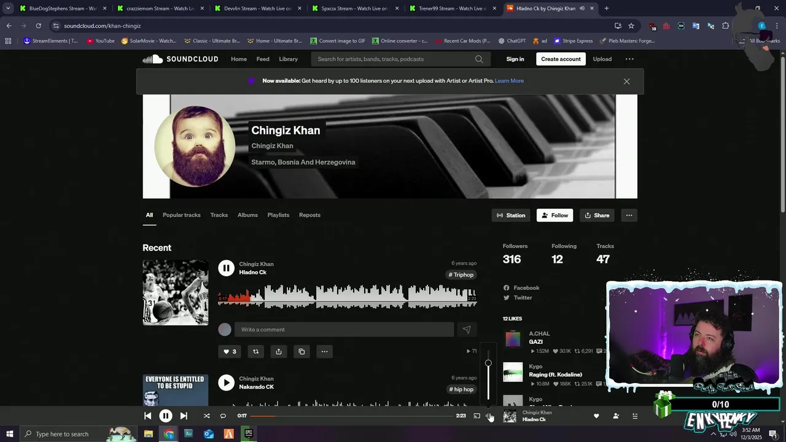This screenshot has width=786, height=442.
Task: Switch to the Tracks tab
Action: tap(219, 215)
